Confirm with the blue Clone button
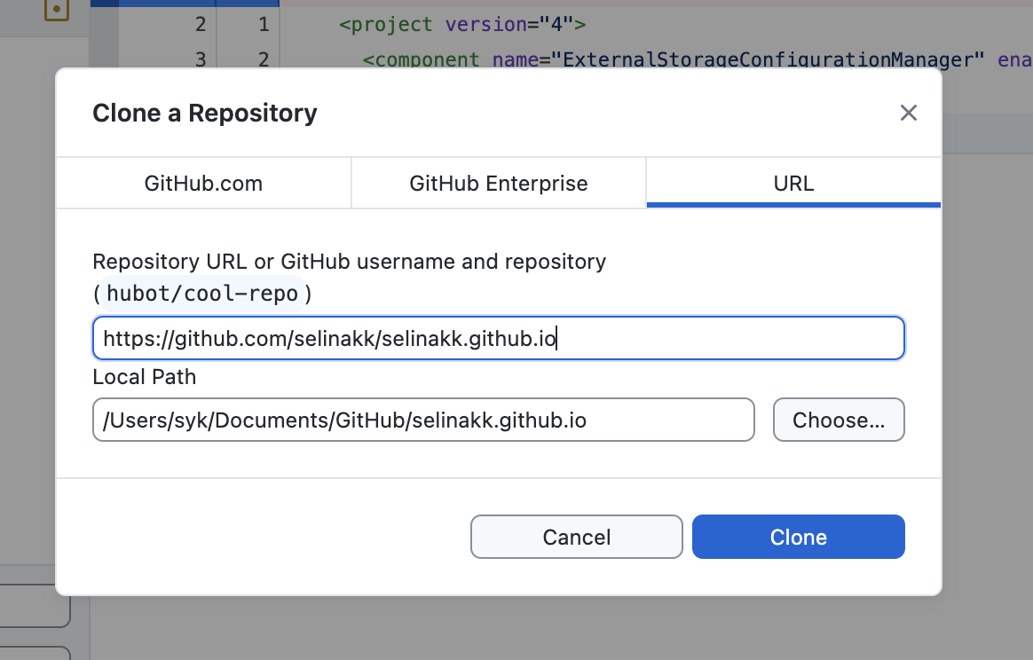Viewport: 1033px width, 660px height. pyautogui.click(x=799, y=537)
